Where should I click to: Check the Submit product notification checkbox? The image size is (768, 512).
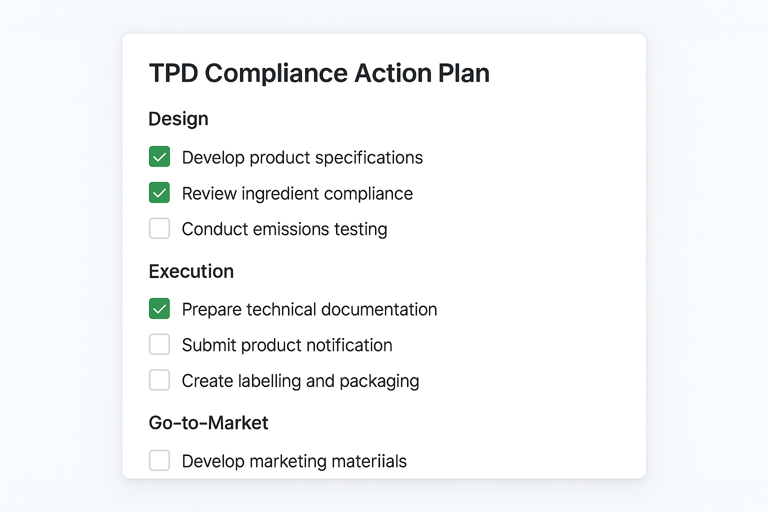tap(159, 344)
